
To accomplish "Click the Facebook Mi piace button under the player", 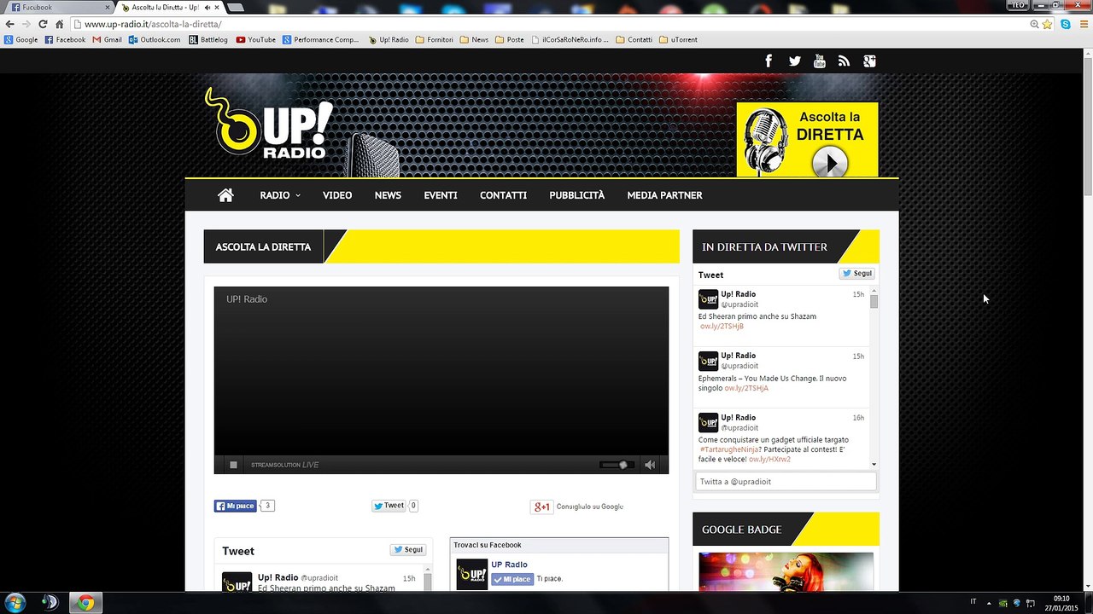I will click(236, 506).
